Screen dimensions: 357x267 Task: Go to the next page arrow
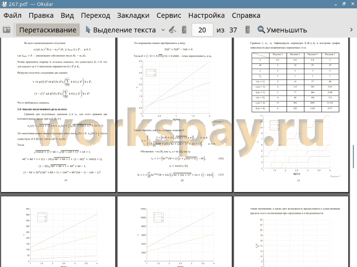(x=247, y=30)
